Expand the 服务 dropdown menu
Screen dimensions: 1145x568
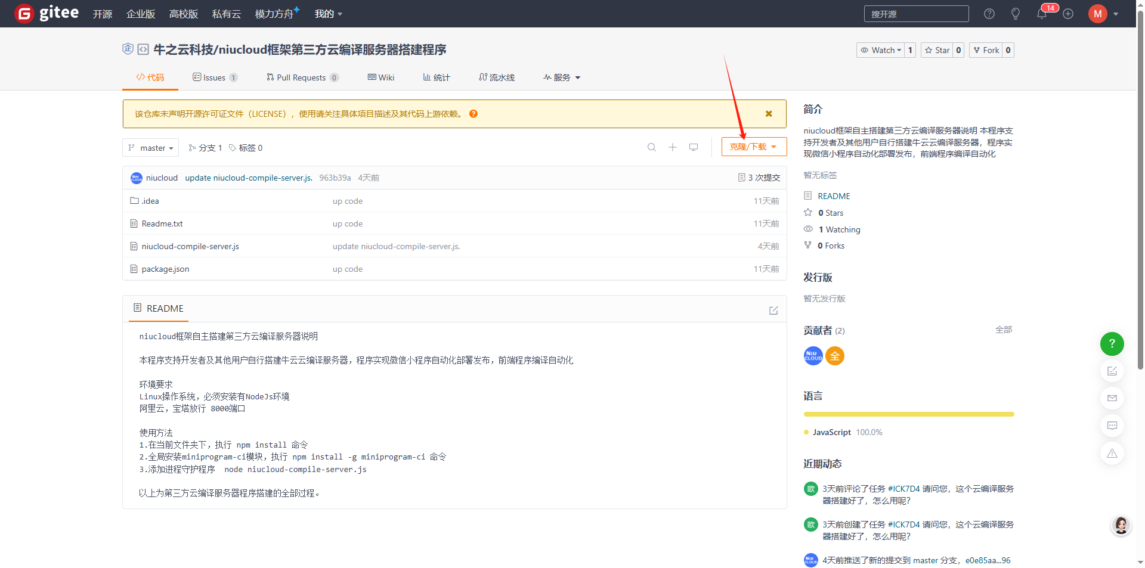click(562, 77)
